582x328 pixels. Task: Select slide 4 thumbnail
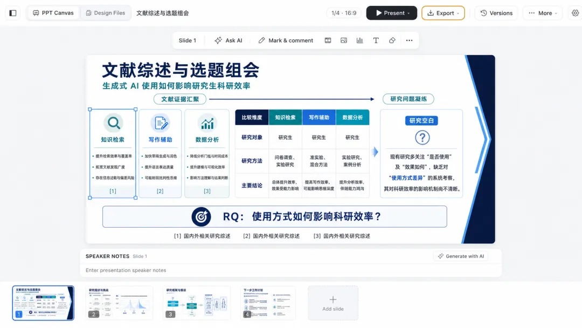(268, 303)
